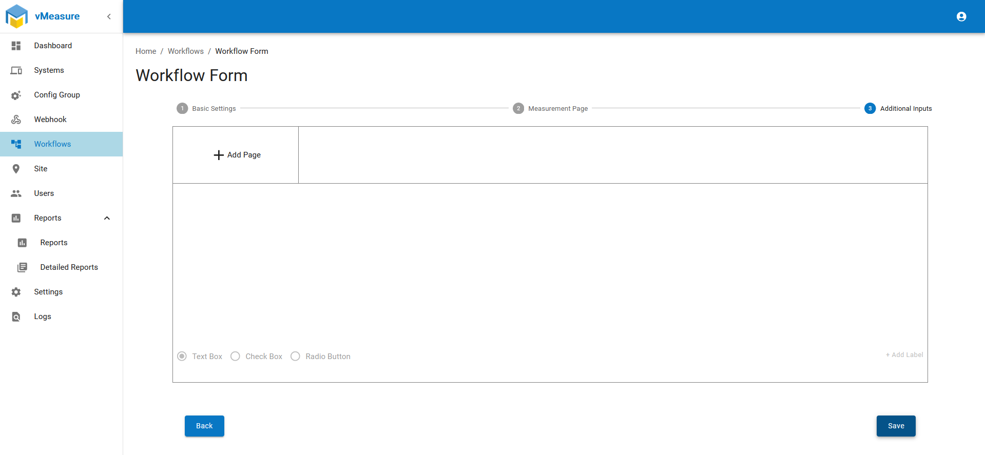This screenshot has height=455, width=985.
Task: Click the plus icon beside Add Page
Action: 219,155
